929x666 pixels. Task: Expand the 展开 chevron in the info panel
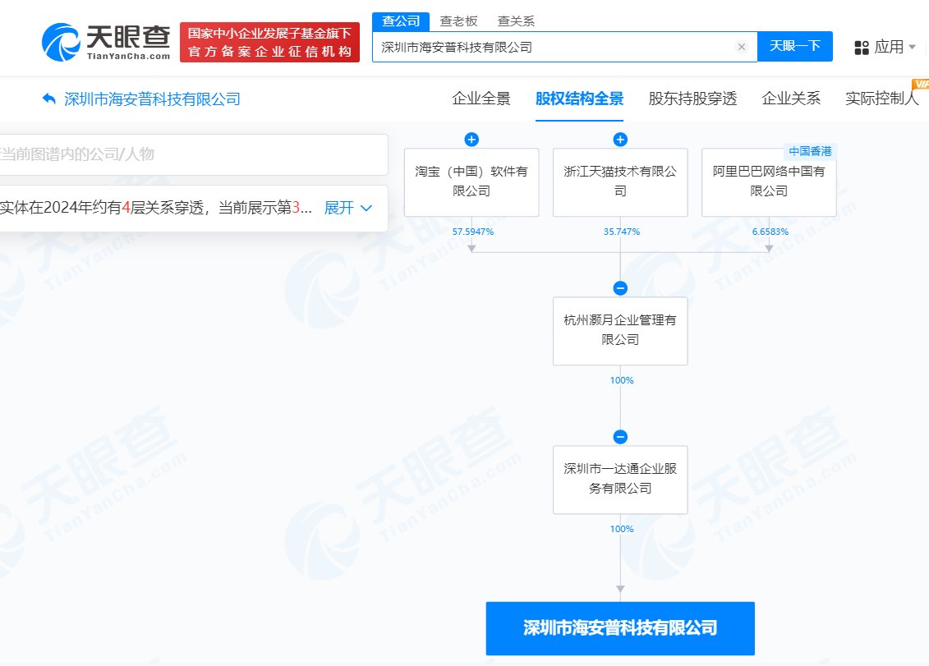tap(366, 208)
